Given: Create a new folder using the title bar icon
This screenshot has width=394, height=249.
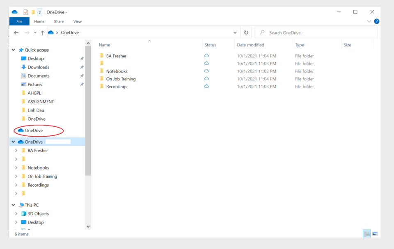Looking at the screenshot, I should pos(33,12).
